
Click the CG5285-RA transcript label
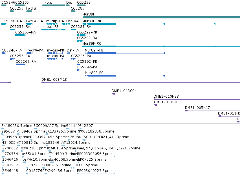coord(81,26)
